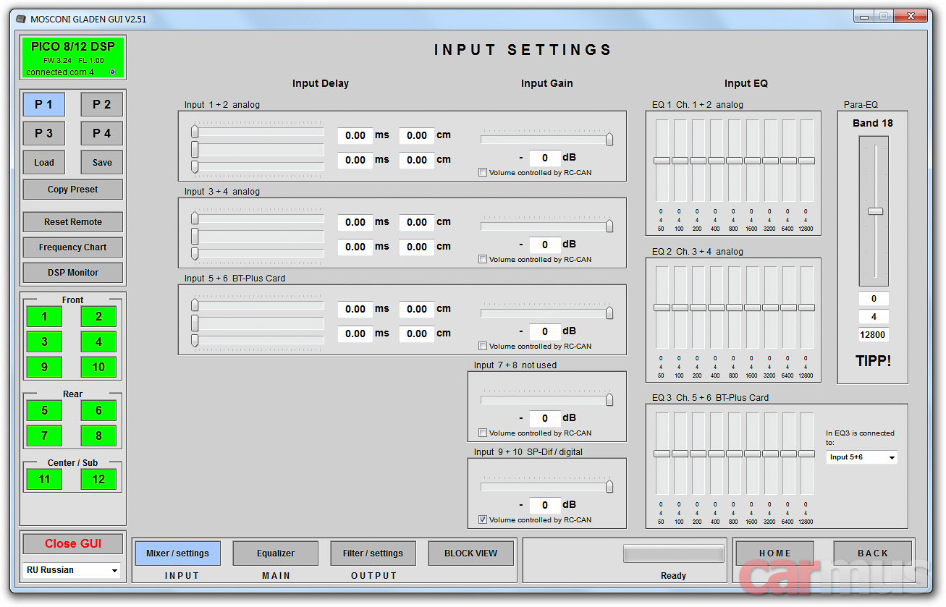
Task: Click the Para-EQ Band 18 vertical slider
Action: (875, 211)
